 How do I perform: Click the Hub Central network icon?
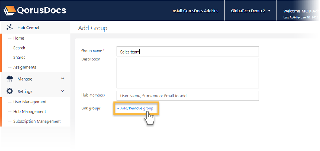10,28
